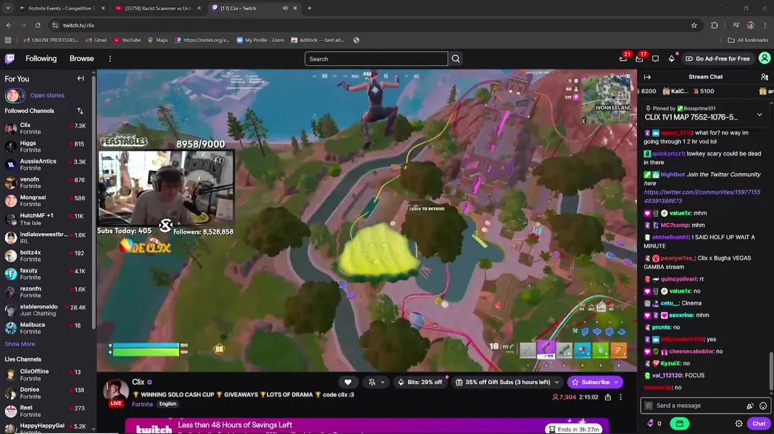Click the Get Bits diamond icon in header
Image resolution: width=774 pixels, height=434 pixels.
pos(671,58)
